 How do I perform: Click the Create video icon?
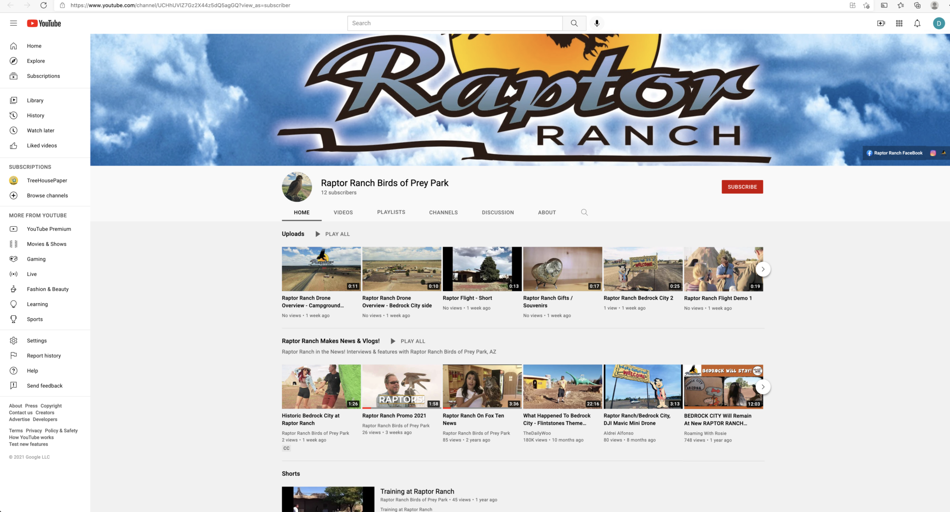(881, 23)
